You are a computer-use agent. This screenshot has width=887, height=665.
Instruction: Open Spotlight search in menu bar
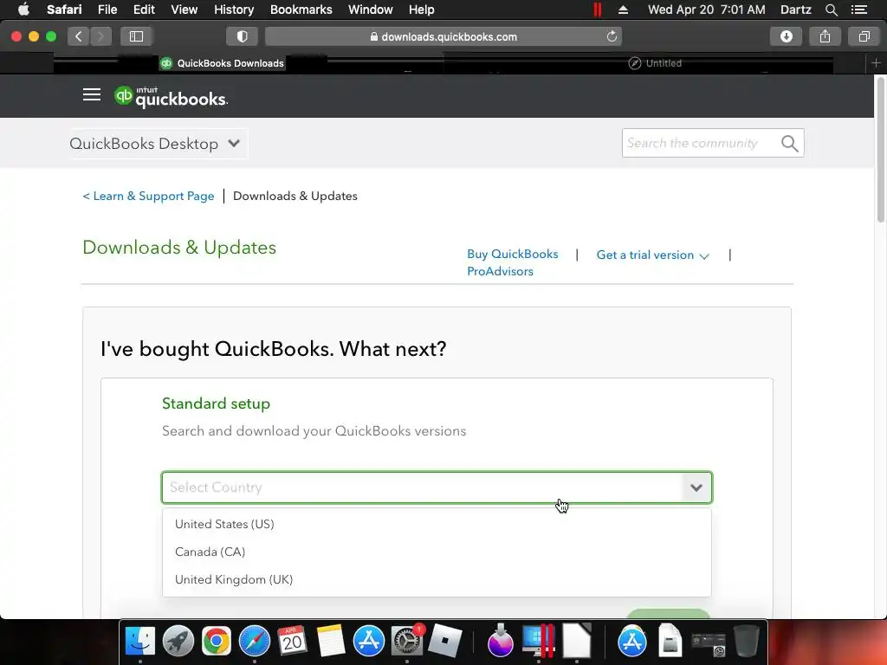(831, 10)
